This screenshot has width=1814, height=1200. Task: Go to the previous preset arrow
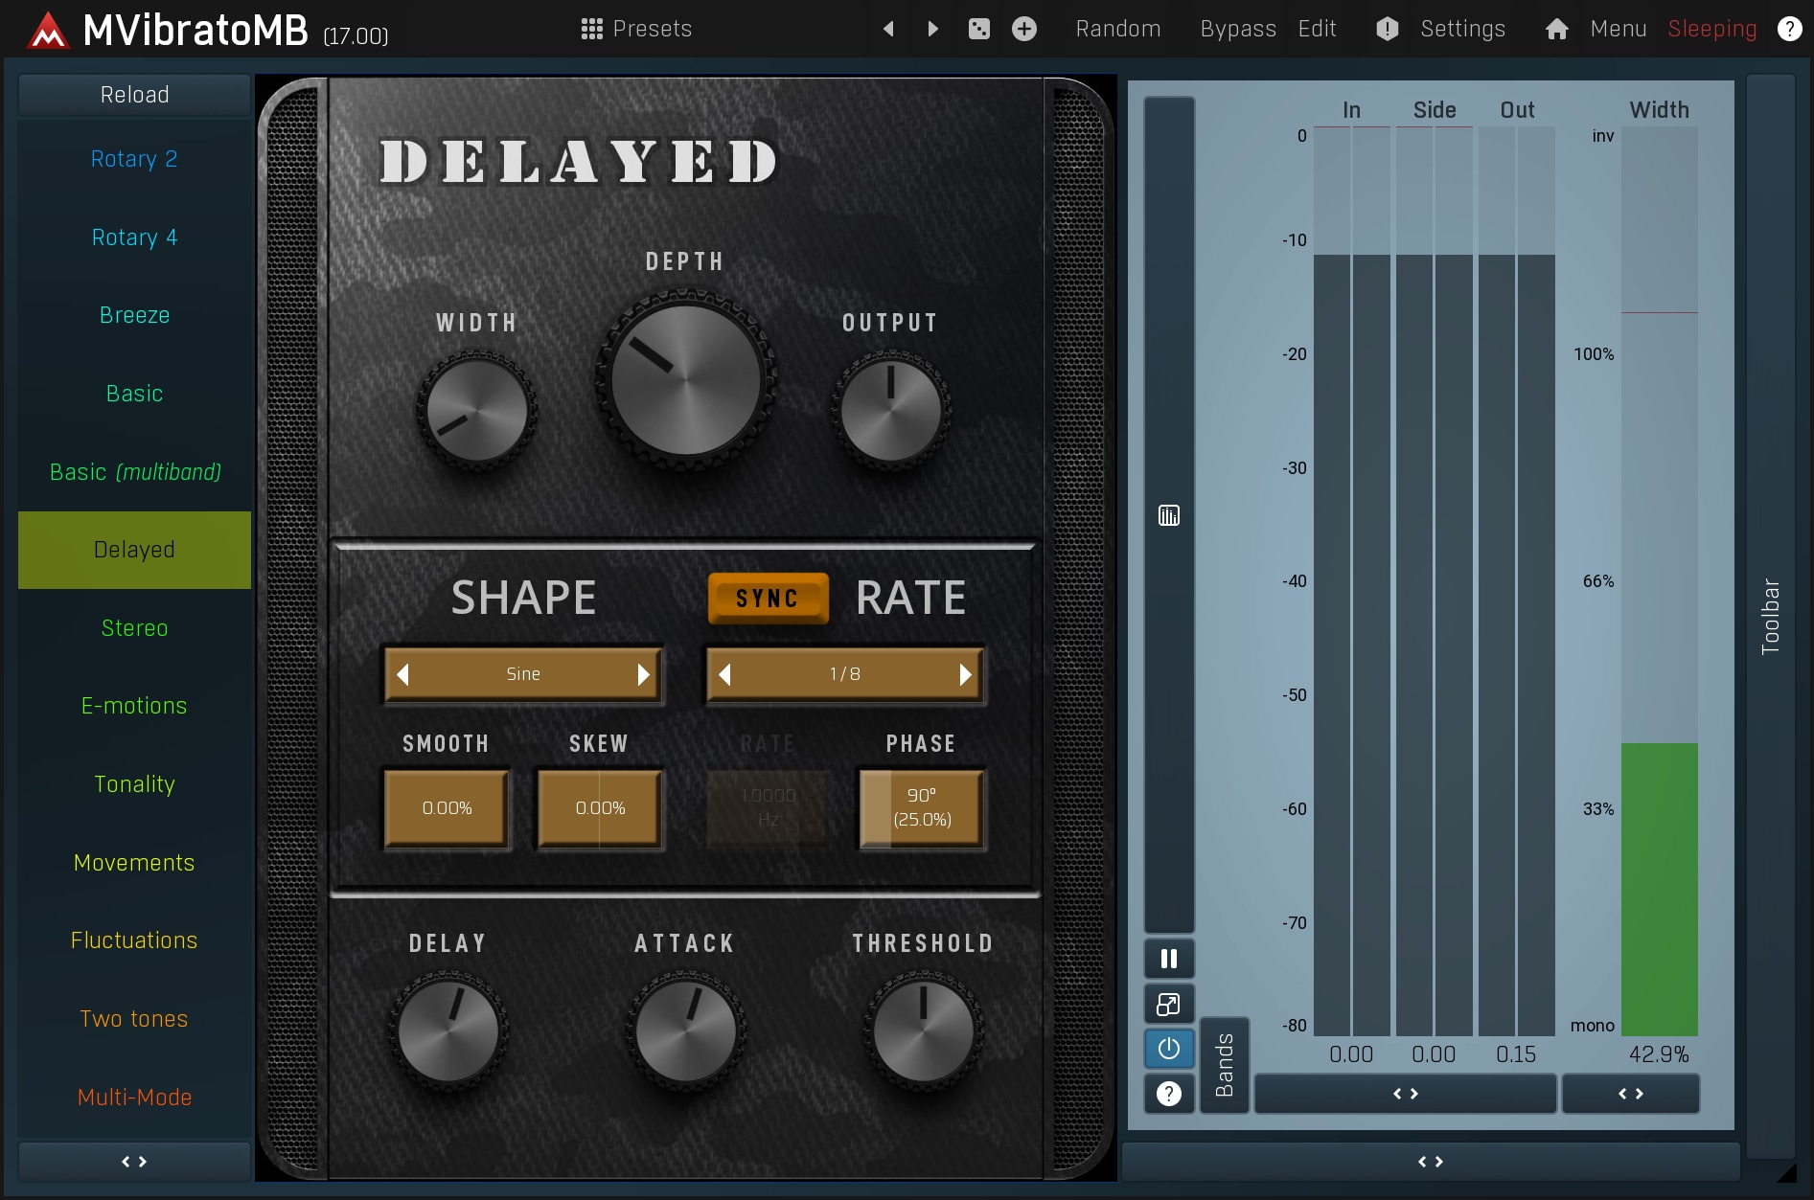(x=888, y=29)
